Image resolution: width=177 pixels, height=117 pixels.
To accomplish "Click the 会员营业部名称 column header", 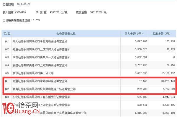I will [66, 34].
